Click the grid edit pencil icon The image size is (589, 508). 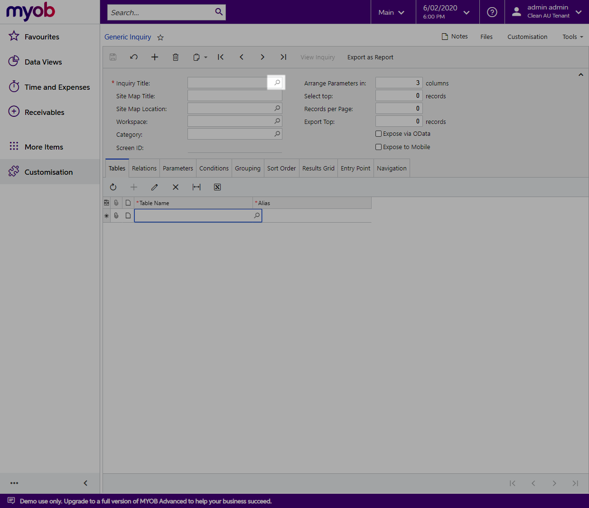(x=155, y=187)
